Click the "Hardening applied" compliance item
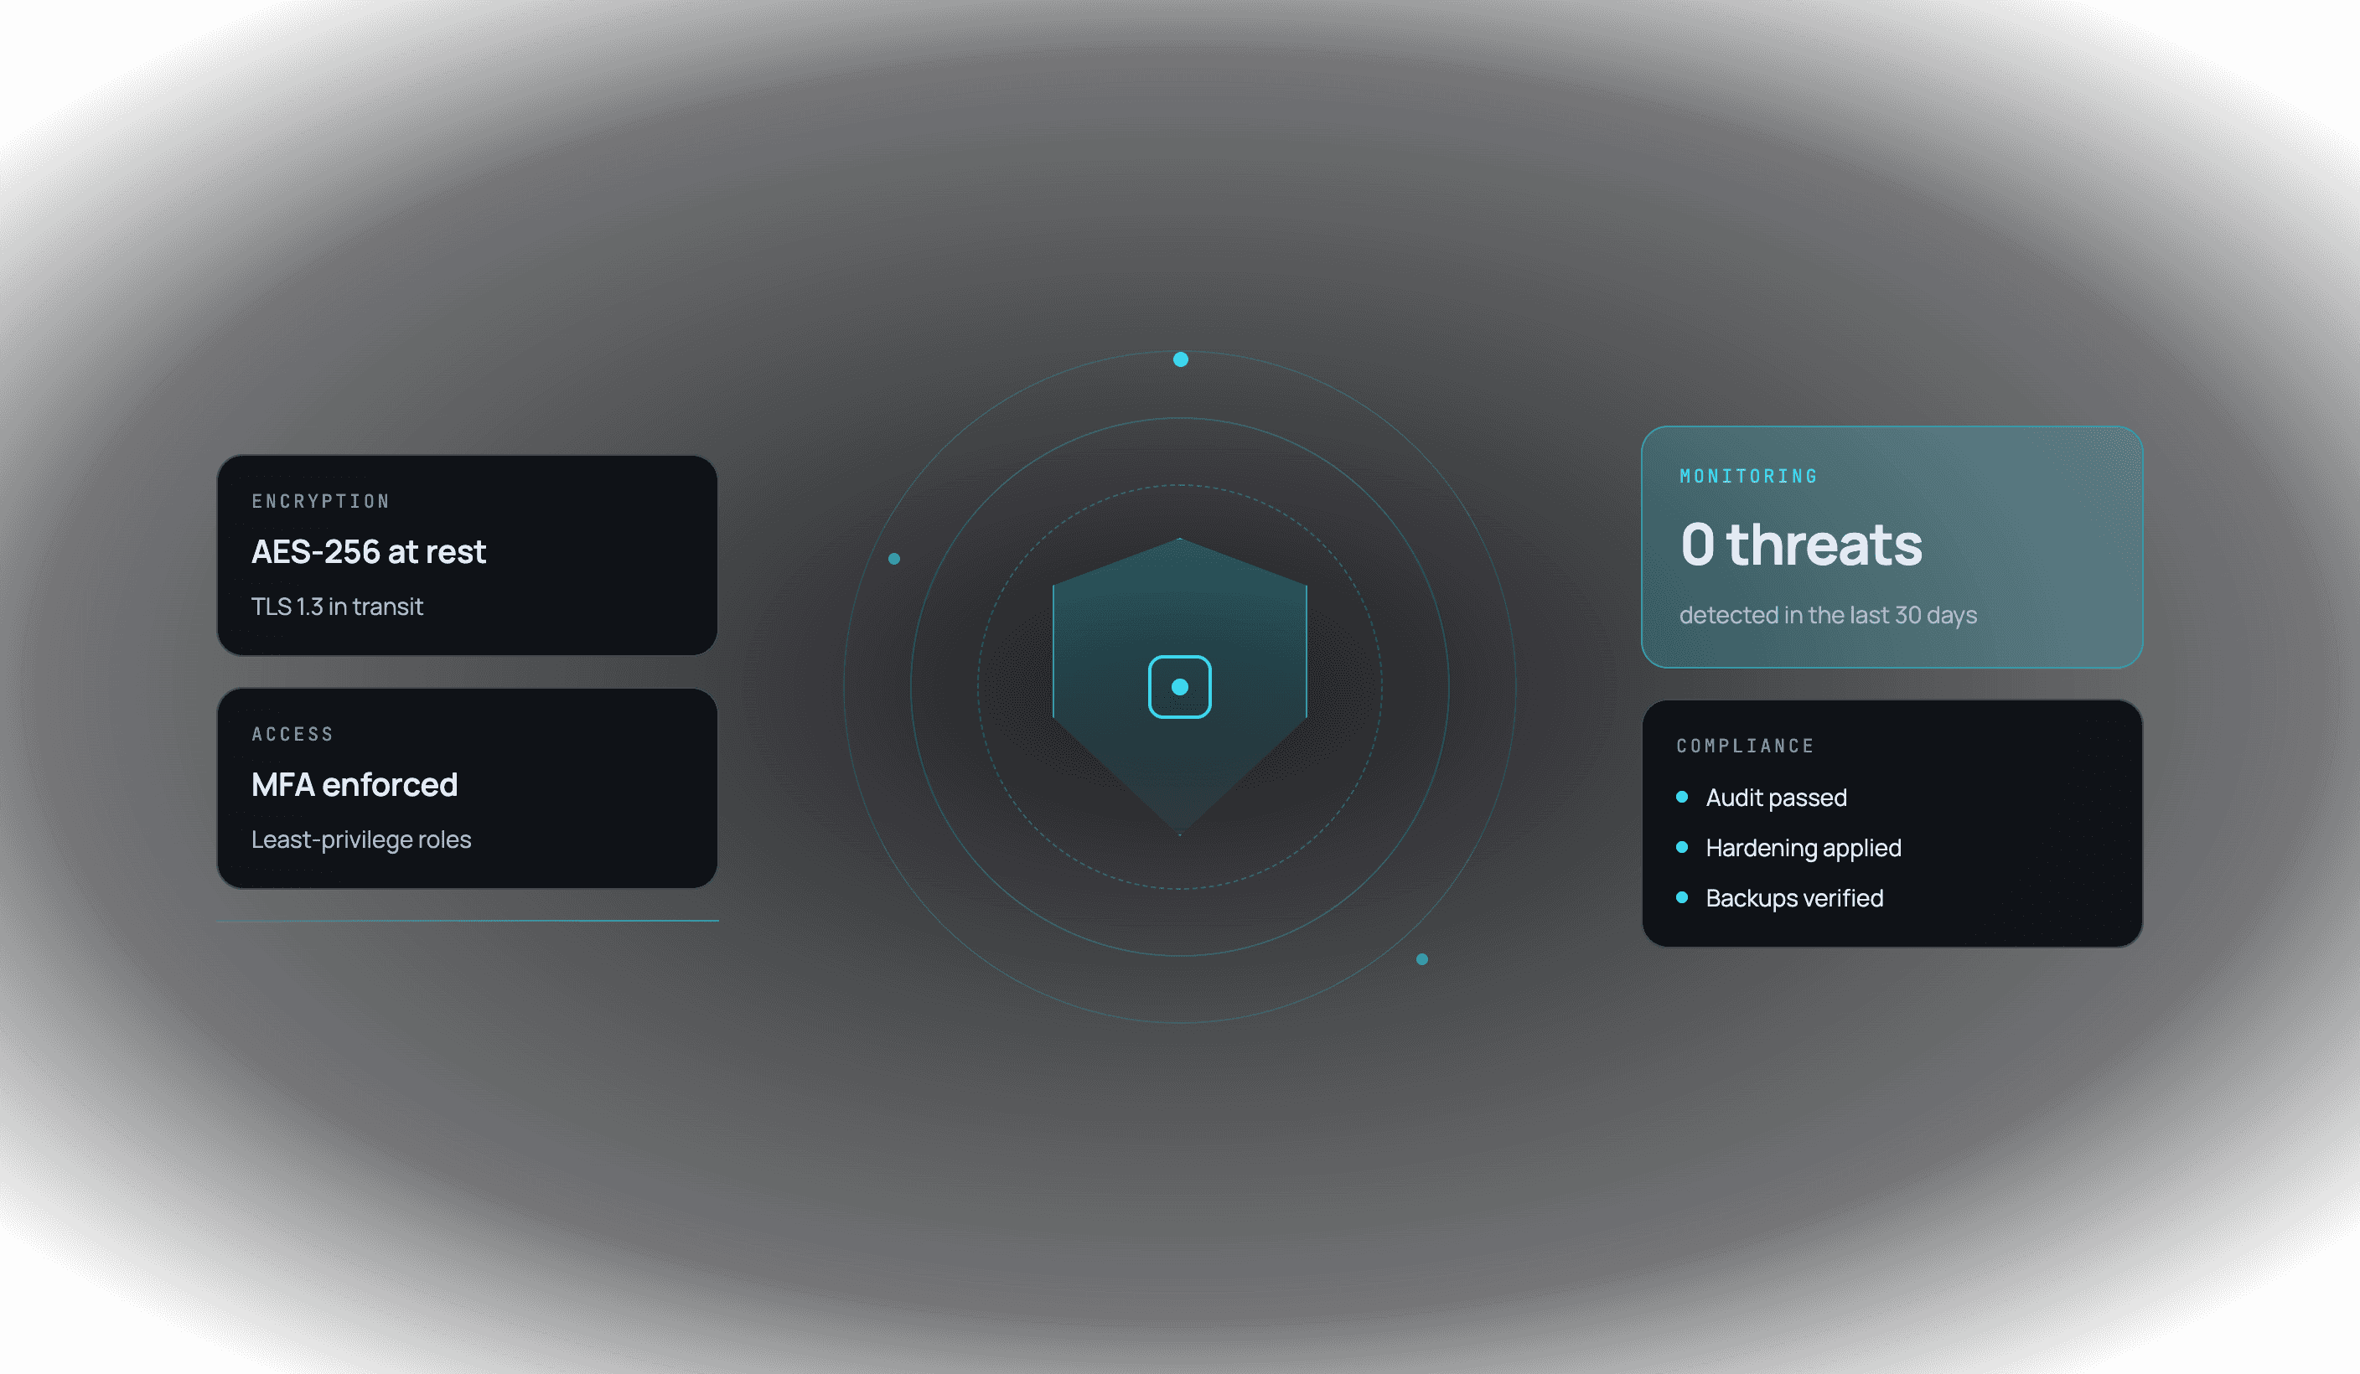 click(1803, 848)
